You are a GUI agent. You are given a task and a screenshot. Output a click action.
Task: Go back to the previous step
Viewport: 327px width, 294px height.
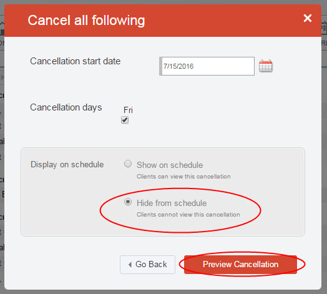coord(147,265)
